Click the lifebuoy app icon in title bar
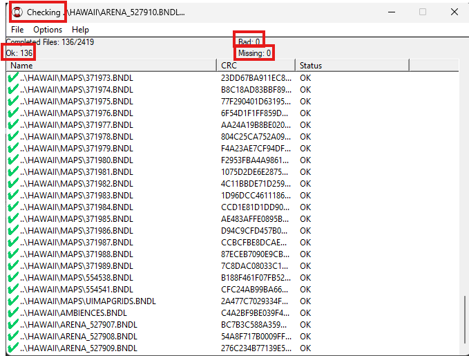The height and width of the screenshot is (356, 469). [17, 12]
